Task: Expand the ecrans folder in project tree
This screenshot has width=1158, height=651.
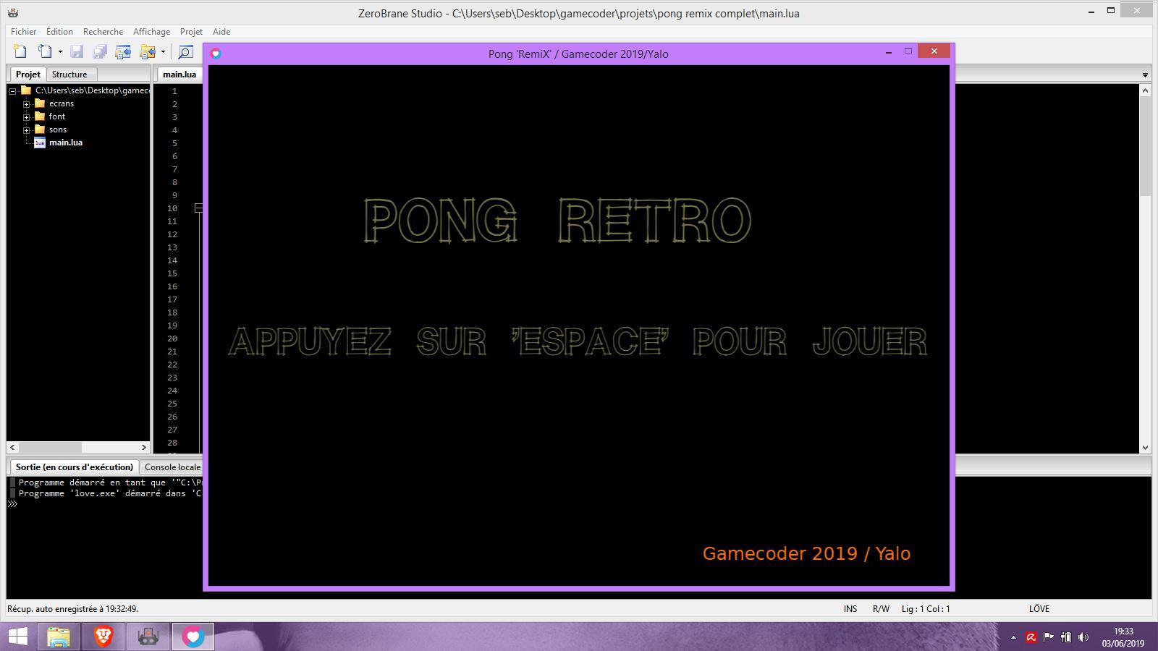Action: [27, 104]
